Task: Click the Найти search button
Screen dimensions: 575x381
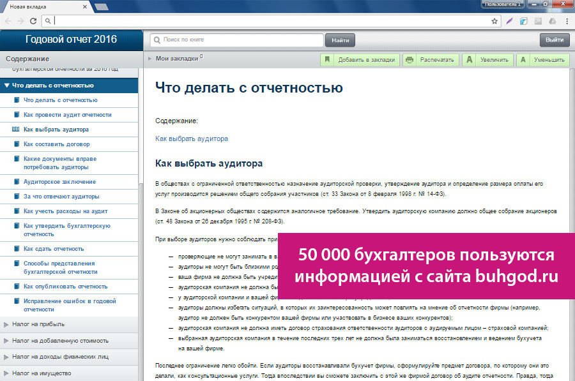Action: point(340,40)
